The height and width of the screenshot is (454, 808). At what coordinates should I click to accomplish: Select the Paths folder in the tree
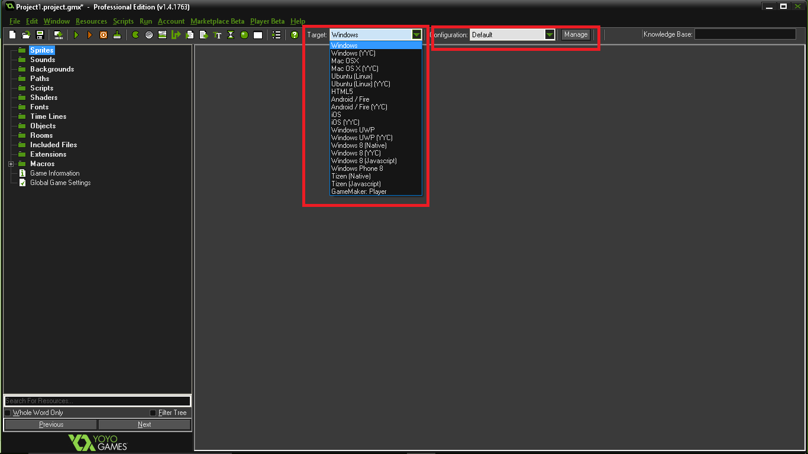(40, 79)
